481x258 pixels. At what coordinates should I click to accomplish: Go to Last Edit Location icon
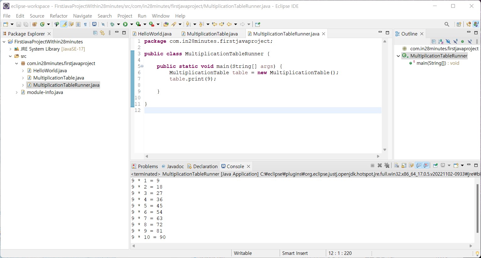[214, 24]
